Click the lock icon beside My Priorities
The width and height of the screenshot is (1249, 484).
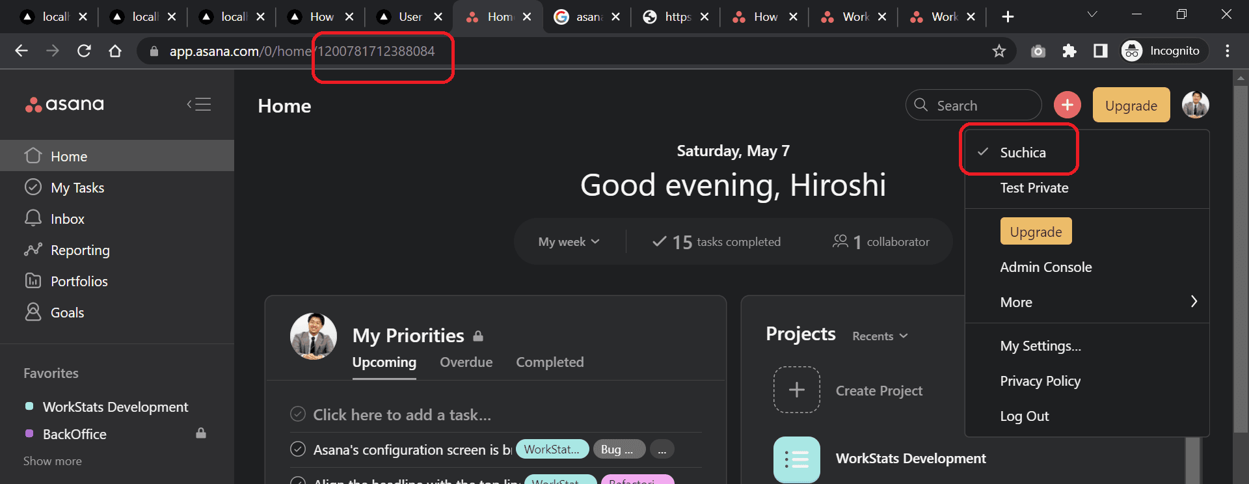478,336
